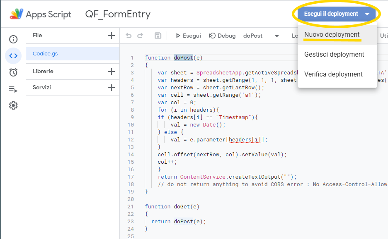Click the redo arrow in editor toolbar
Viewport: 388px width, 239px height.
click(x=140, y=36)
